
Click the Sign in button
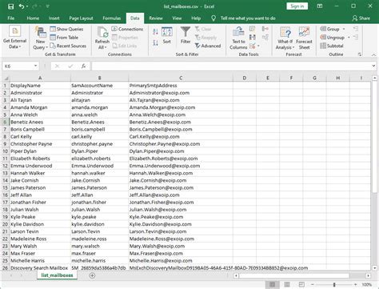pos(297,6)
